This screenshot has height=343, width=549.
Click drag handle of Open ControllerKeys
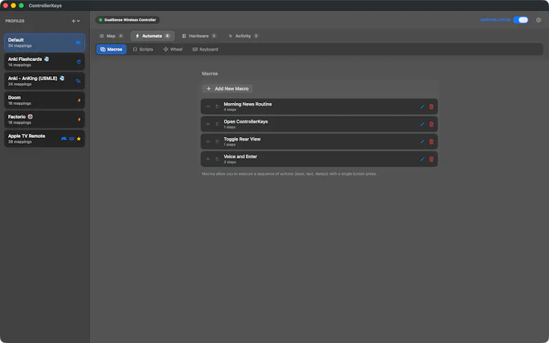(208, 124)
